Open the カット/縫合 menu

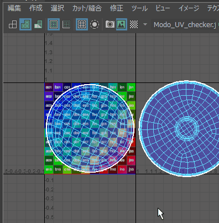[x=87, y=8]
